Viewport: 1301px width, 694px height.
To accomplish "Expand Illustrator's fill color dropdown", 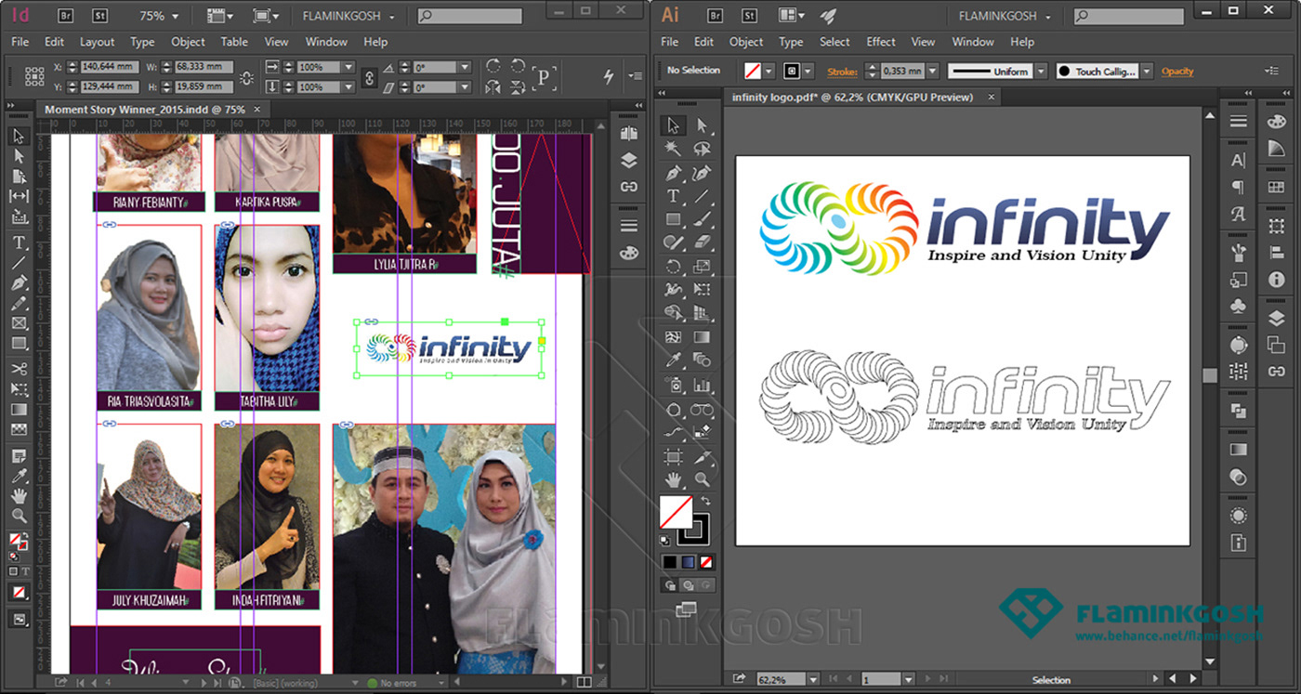I will (x=768, y=71).
